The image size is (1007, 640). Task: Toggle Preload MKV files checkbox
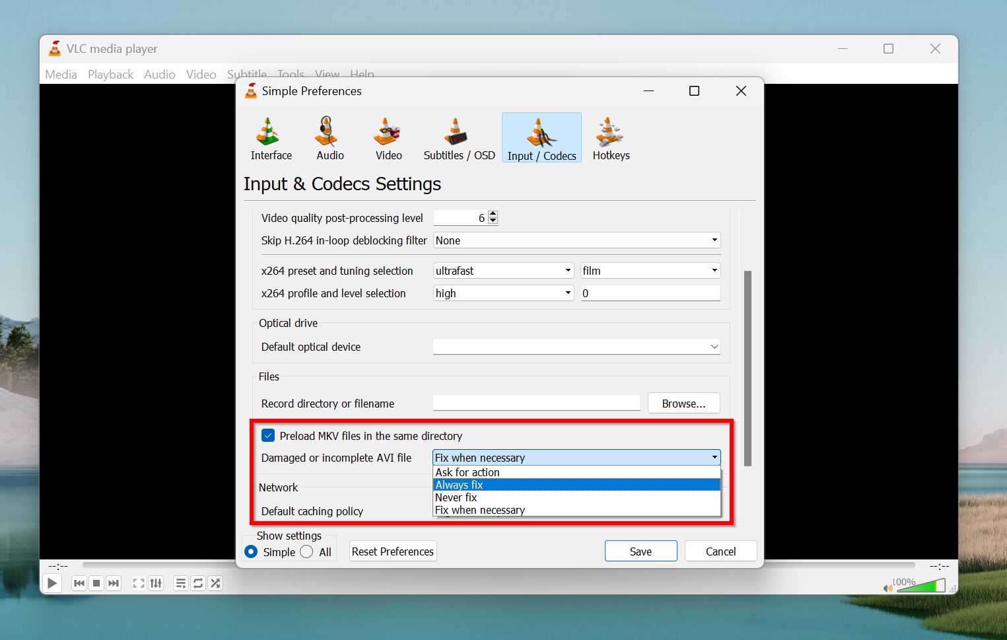click(268, 436)
